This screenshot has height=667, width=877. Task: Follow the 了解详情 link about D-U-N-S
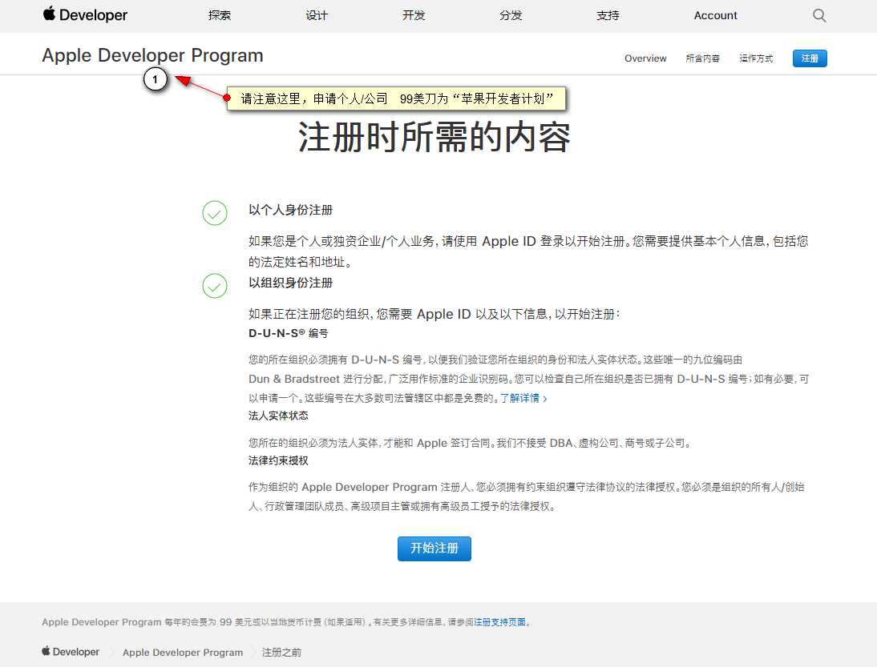tap(523, 398)
